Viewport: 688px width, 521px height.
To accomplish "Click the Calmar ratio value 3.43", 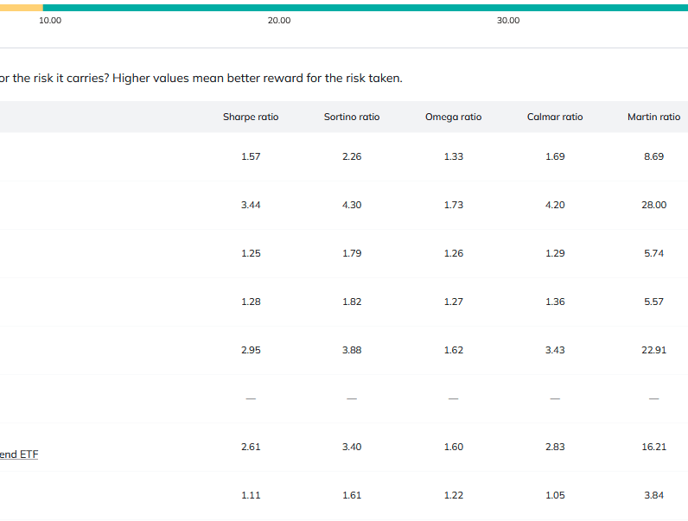I will point(555,350).
